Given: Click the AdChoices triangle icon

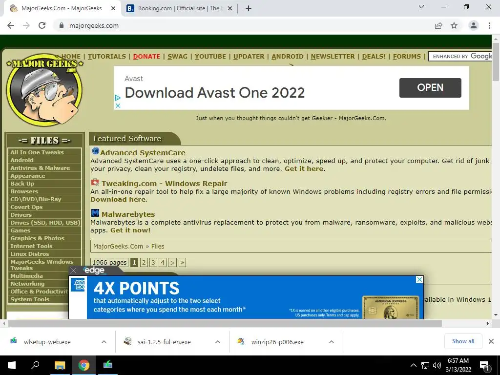Looking at the screenshot, I should 118,98.
